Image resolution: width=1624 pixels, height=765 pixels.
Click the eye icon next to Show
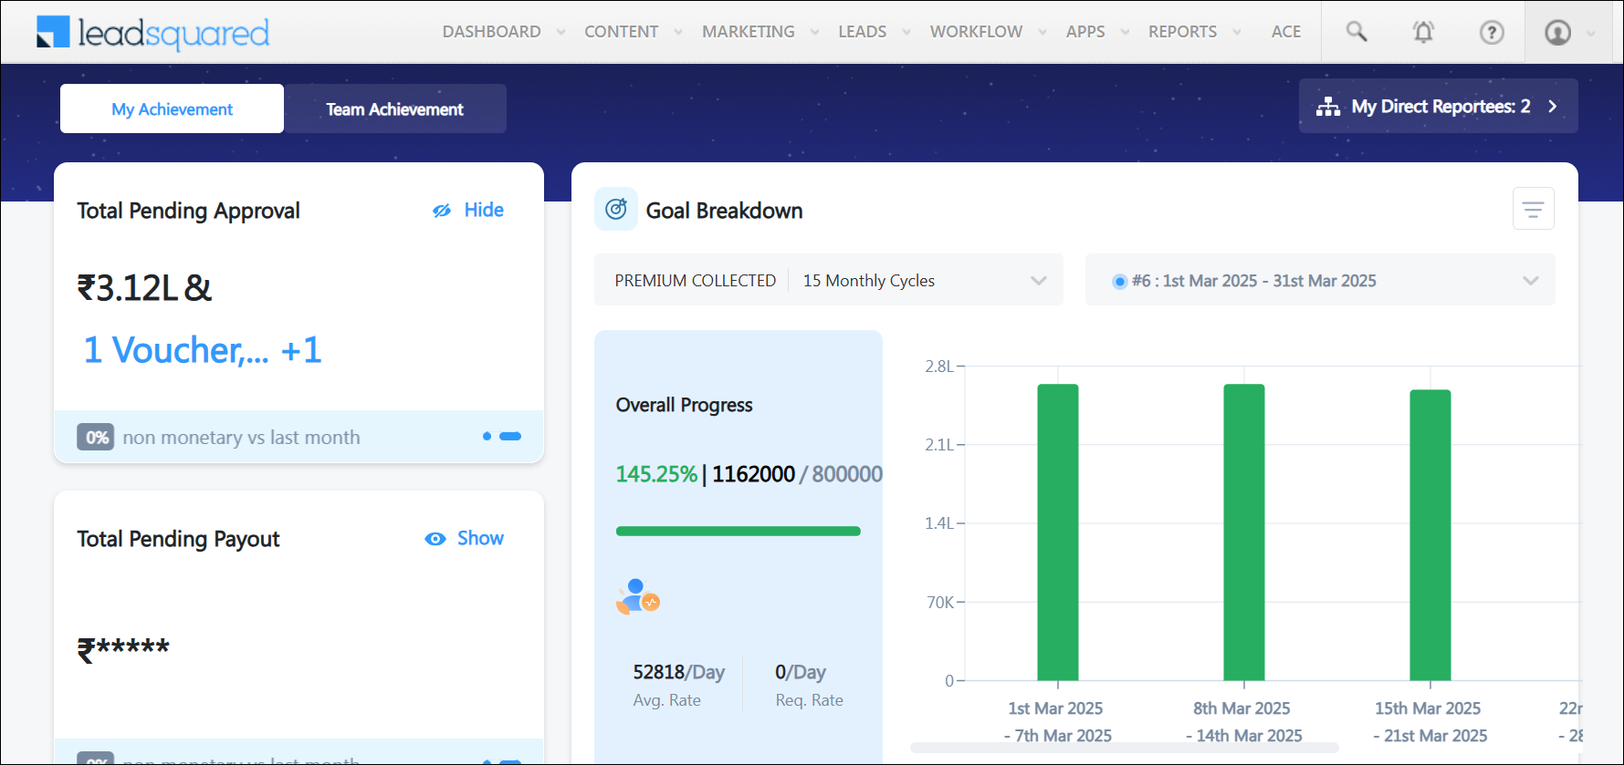(435, 539)
